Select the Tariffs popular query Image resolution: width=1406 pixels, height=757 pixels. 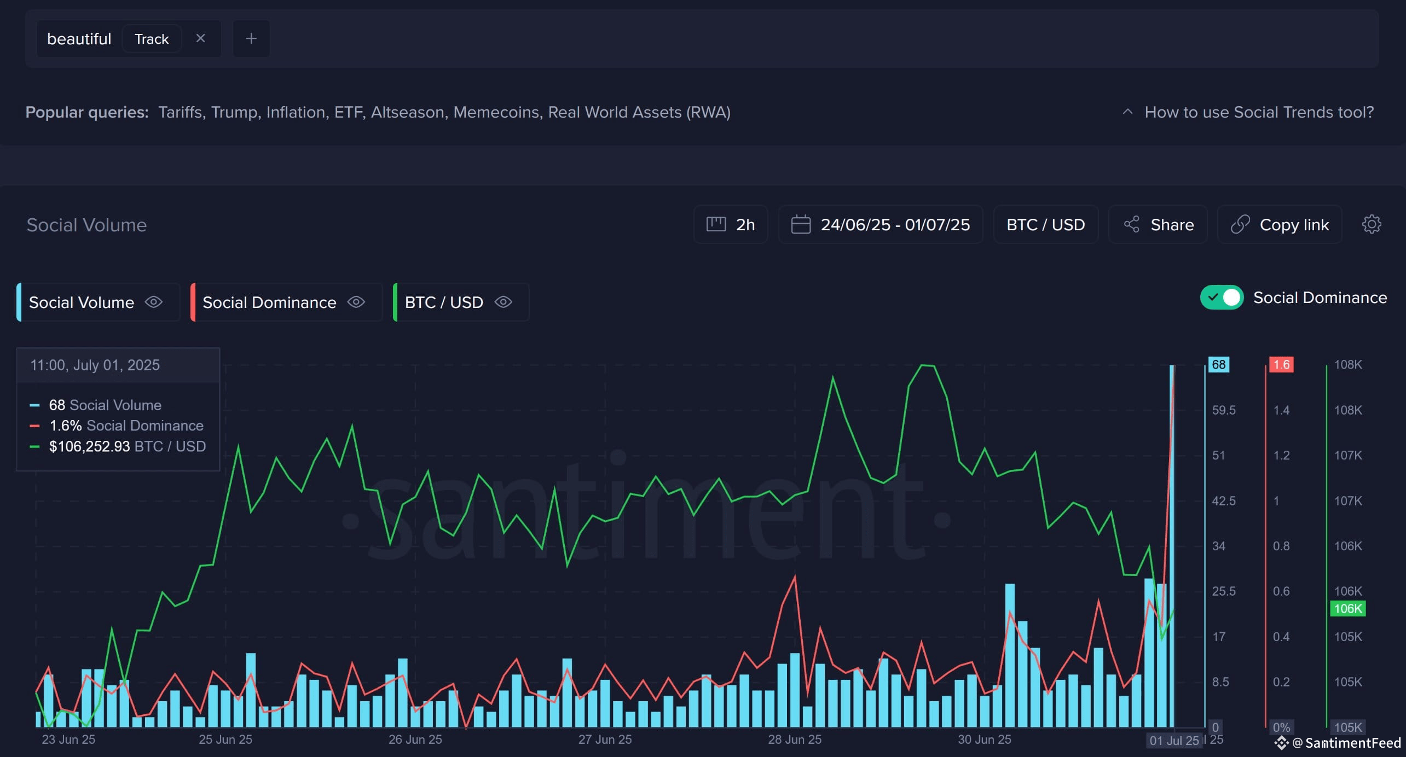coord(181,112)
